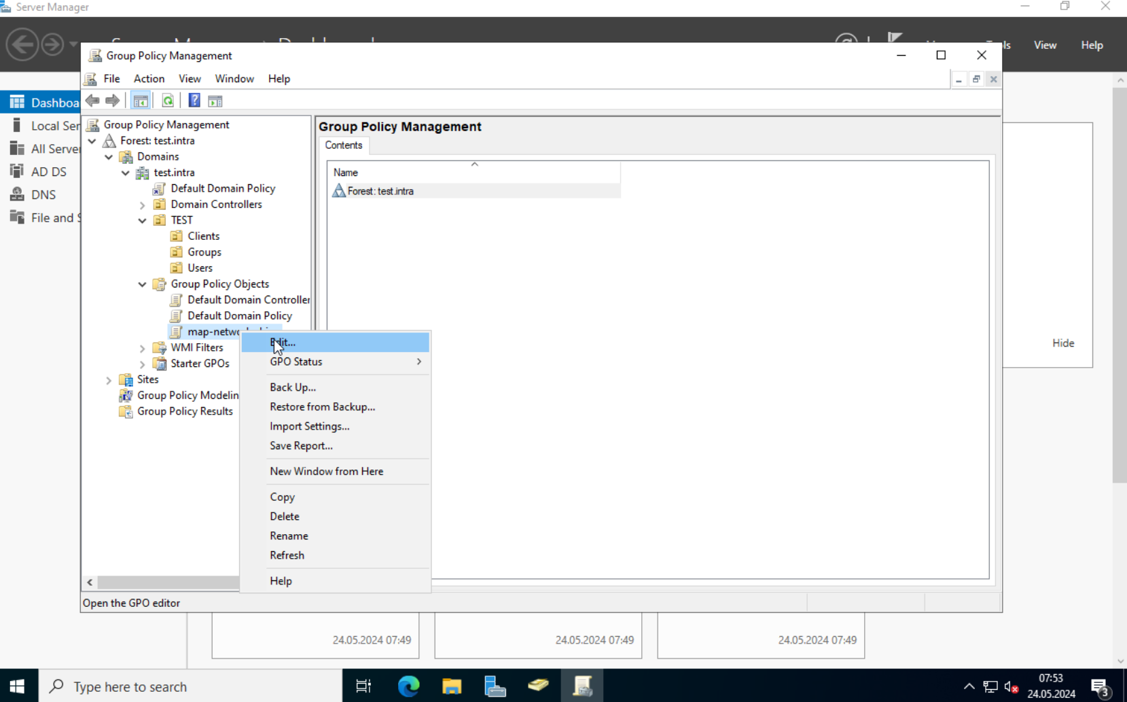Choose Save Report... entry

(x=336, y=446)
